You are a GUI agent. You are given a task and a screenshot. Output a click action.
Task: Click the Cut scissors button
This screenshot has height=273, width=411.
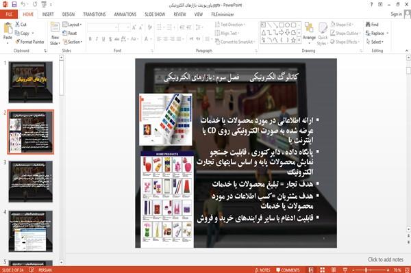21,25
